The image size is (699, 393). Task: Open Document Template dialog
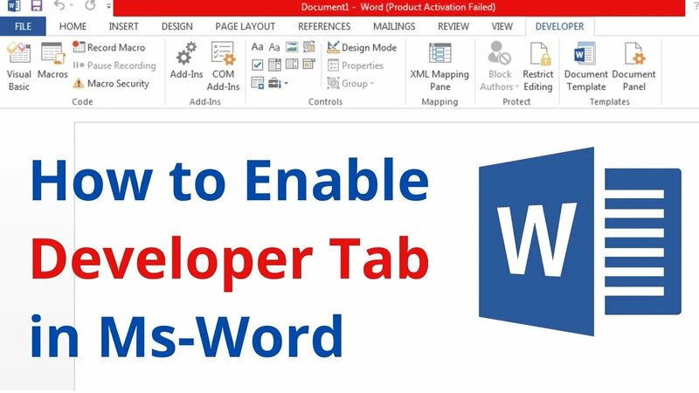[x=585, y=66]
